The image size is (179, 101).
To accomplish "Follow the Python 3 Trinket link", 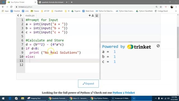I will click(124, 93).
